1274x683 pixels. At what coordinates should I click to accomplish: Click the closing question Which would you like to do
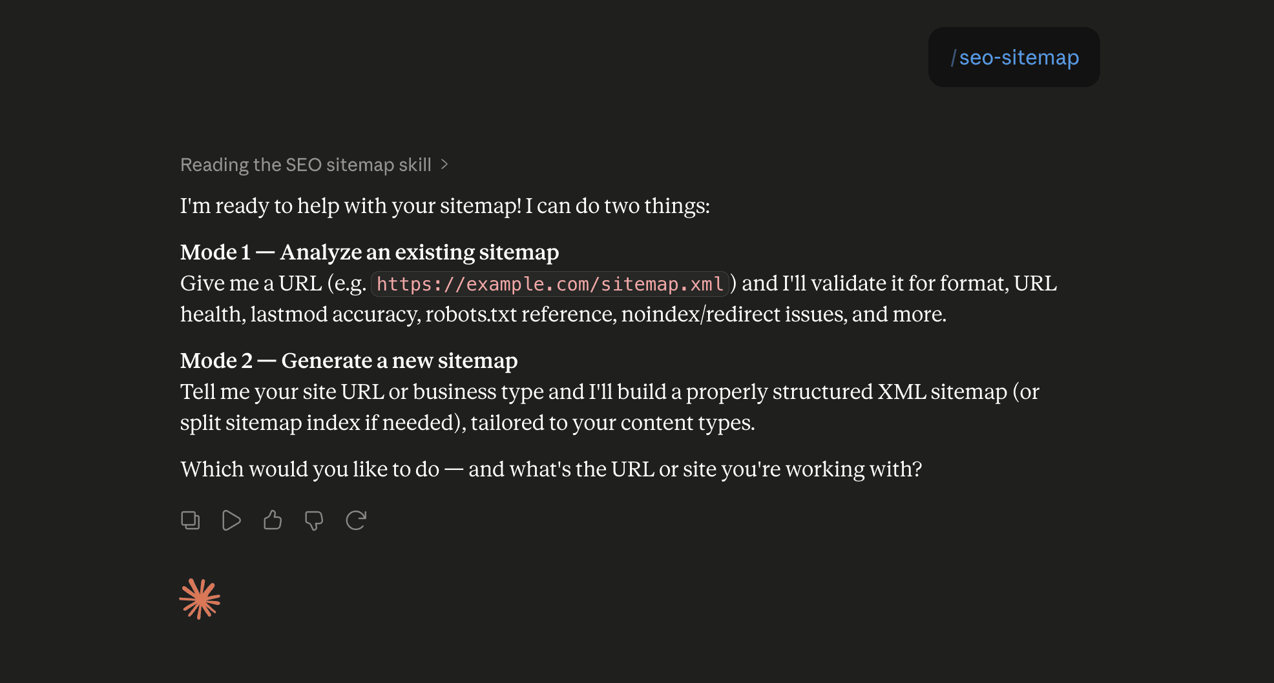(x=551, y=469)
